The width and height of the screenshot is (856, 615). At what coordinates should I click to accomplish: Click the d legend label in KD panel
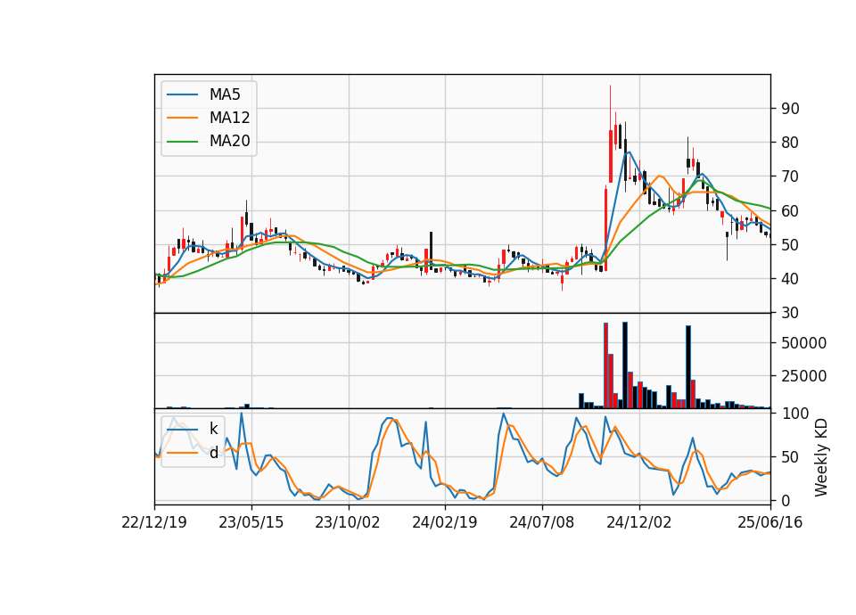pyautogui.click(x=213, y=453)
